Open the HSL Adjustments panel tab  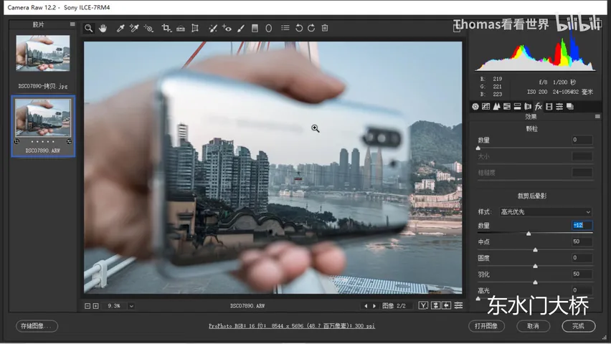click(506, 106)
